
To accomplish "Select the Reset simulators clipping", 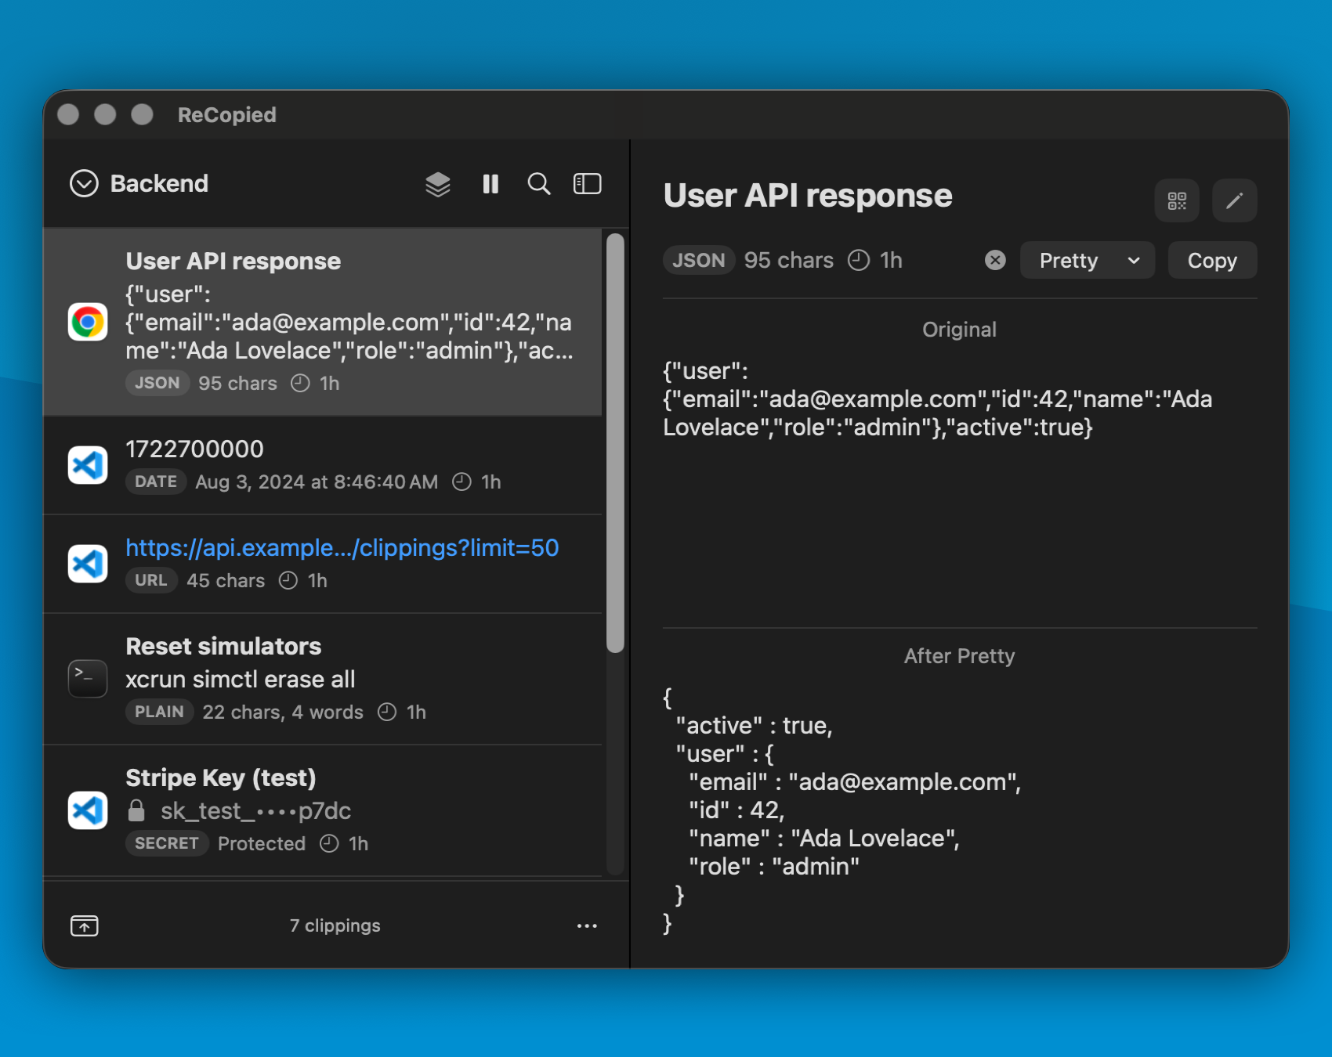I will coord(323,679).
